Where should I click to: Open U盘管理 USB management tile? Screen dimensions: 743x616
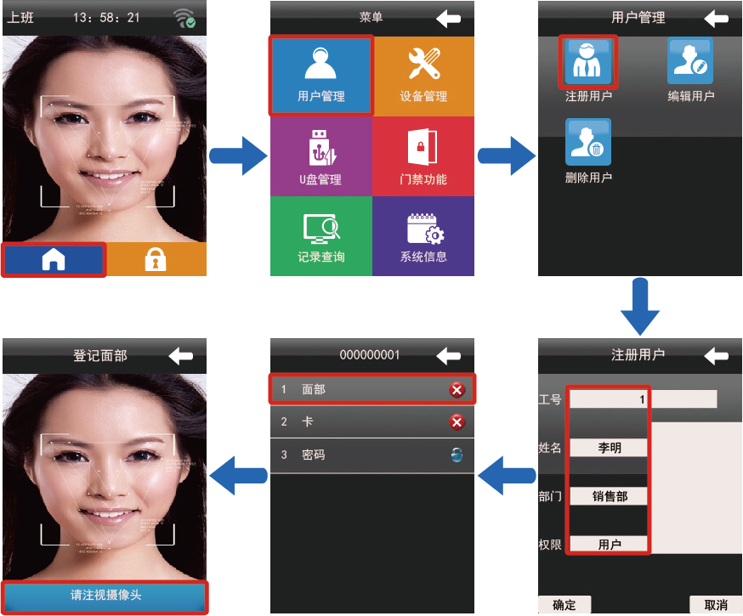(321, 157)
